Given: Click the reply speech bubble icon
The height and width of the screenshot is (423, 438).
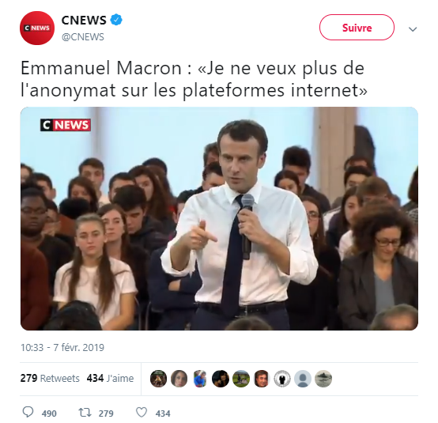Looking at the screenshot, I should (28, 412).
